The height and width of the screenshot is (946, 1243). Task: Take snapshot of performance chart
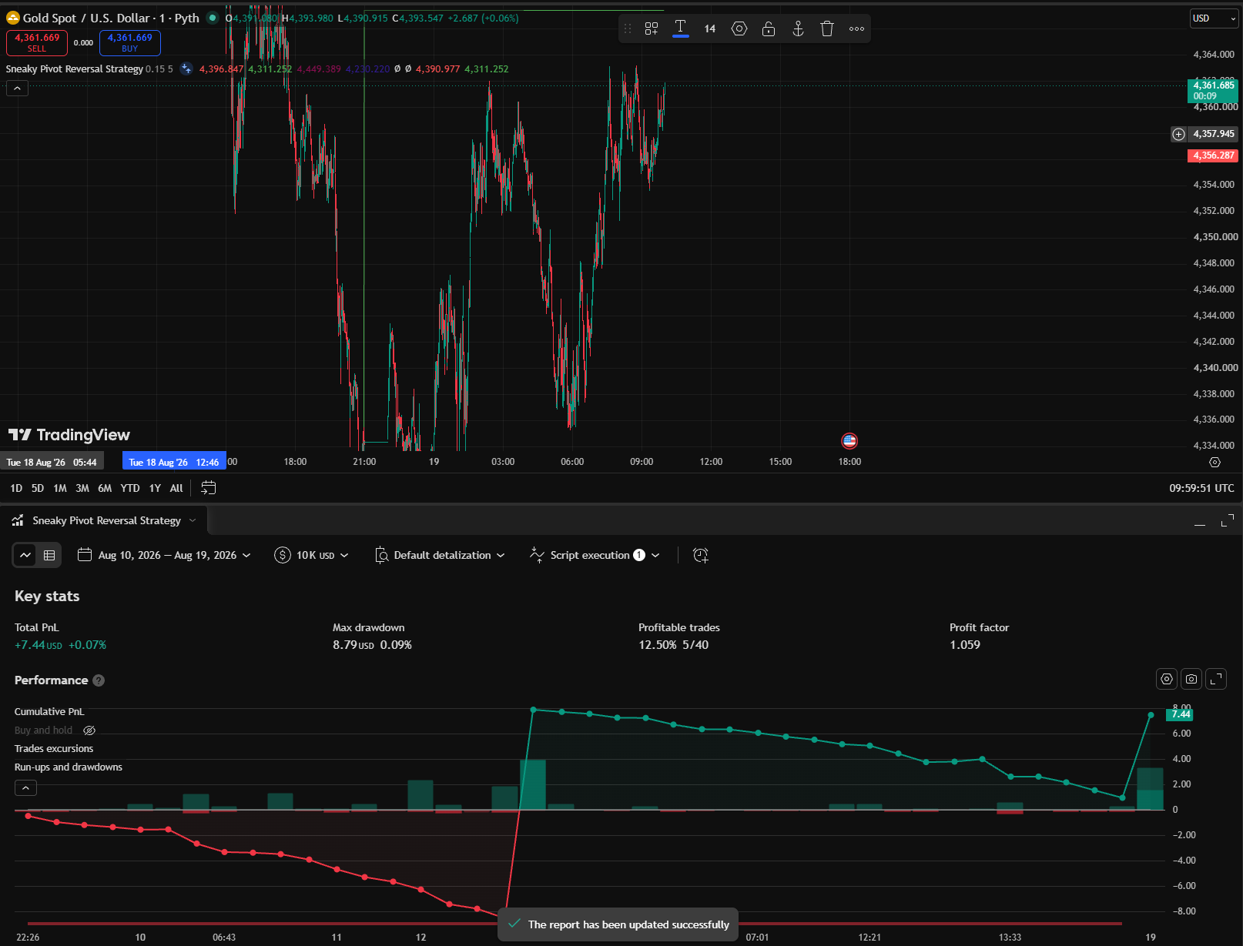coord(1191,679)
